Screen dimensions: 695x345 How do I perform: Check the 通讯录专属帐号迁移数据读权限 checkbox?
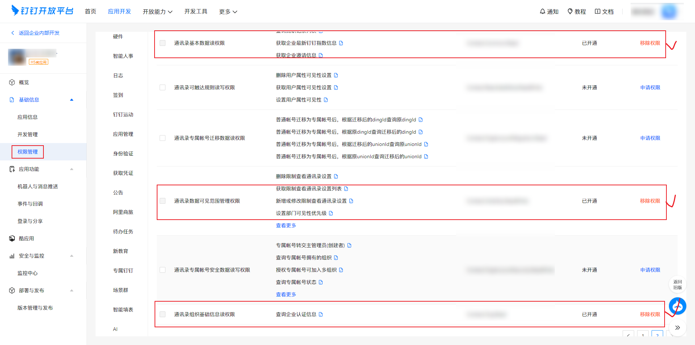(163, 138)
